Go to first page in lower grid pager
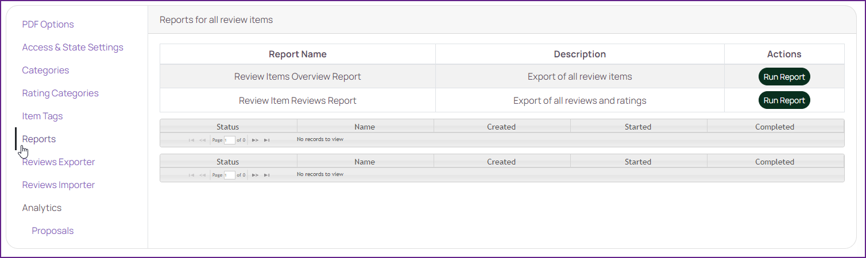 click(x=191, y=175)
